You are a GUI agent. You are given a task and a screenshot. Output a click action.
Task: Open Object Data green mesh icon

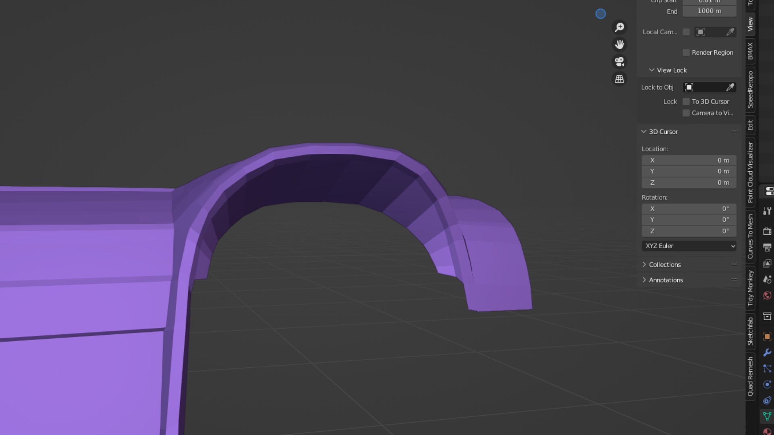click(767, 416)
